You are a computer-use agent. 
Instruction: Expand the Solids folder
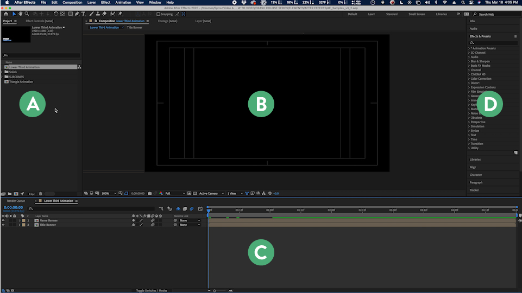click(x=3, y=72)
